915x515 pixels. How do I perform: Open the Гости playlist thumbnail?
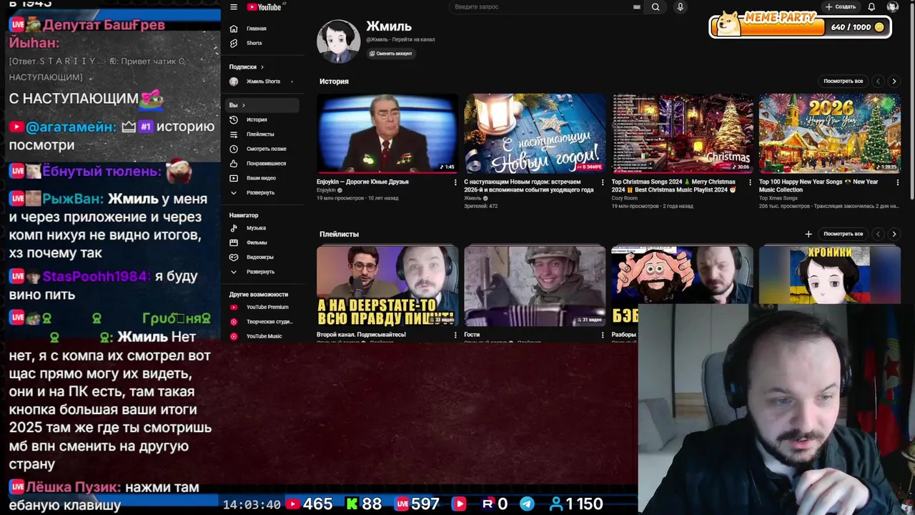click(x=535, y=286)
